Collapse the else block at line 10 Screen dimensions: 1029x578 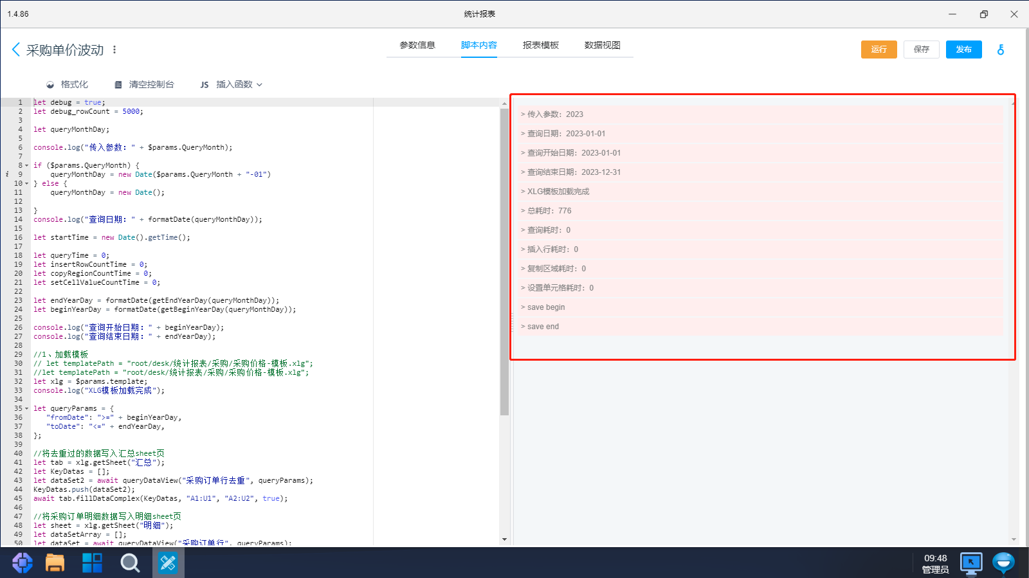pos(26,184)
